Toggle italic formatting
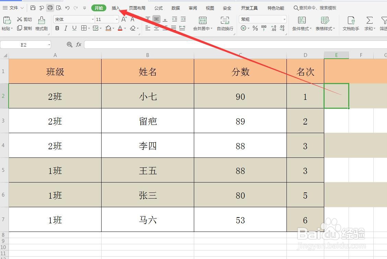Viewport: 387px width, 259px height. pyautogui.click(x=66, y=28)
